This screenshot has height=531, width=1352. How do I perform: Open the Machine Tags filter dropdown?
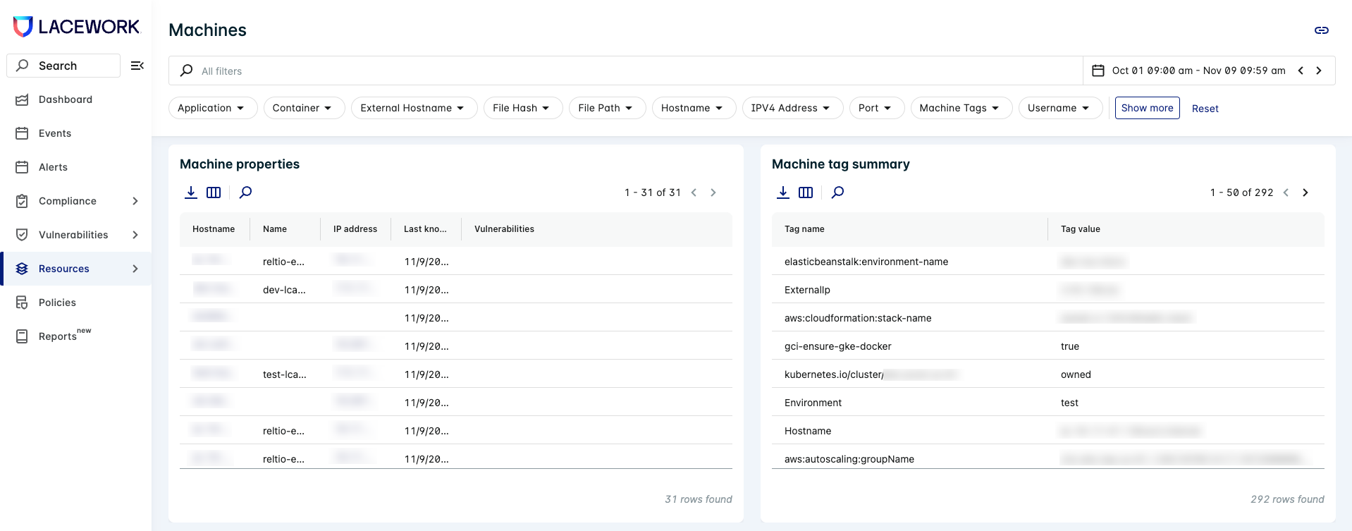click(x=961, y=108)
